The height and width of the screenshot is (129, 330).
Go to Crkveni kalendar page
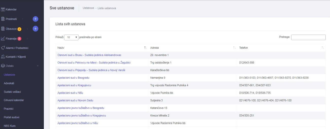click(14, 100)
